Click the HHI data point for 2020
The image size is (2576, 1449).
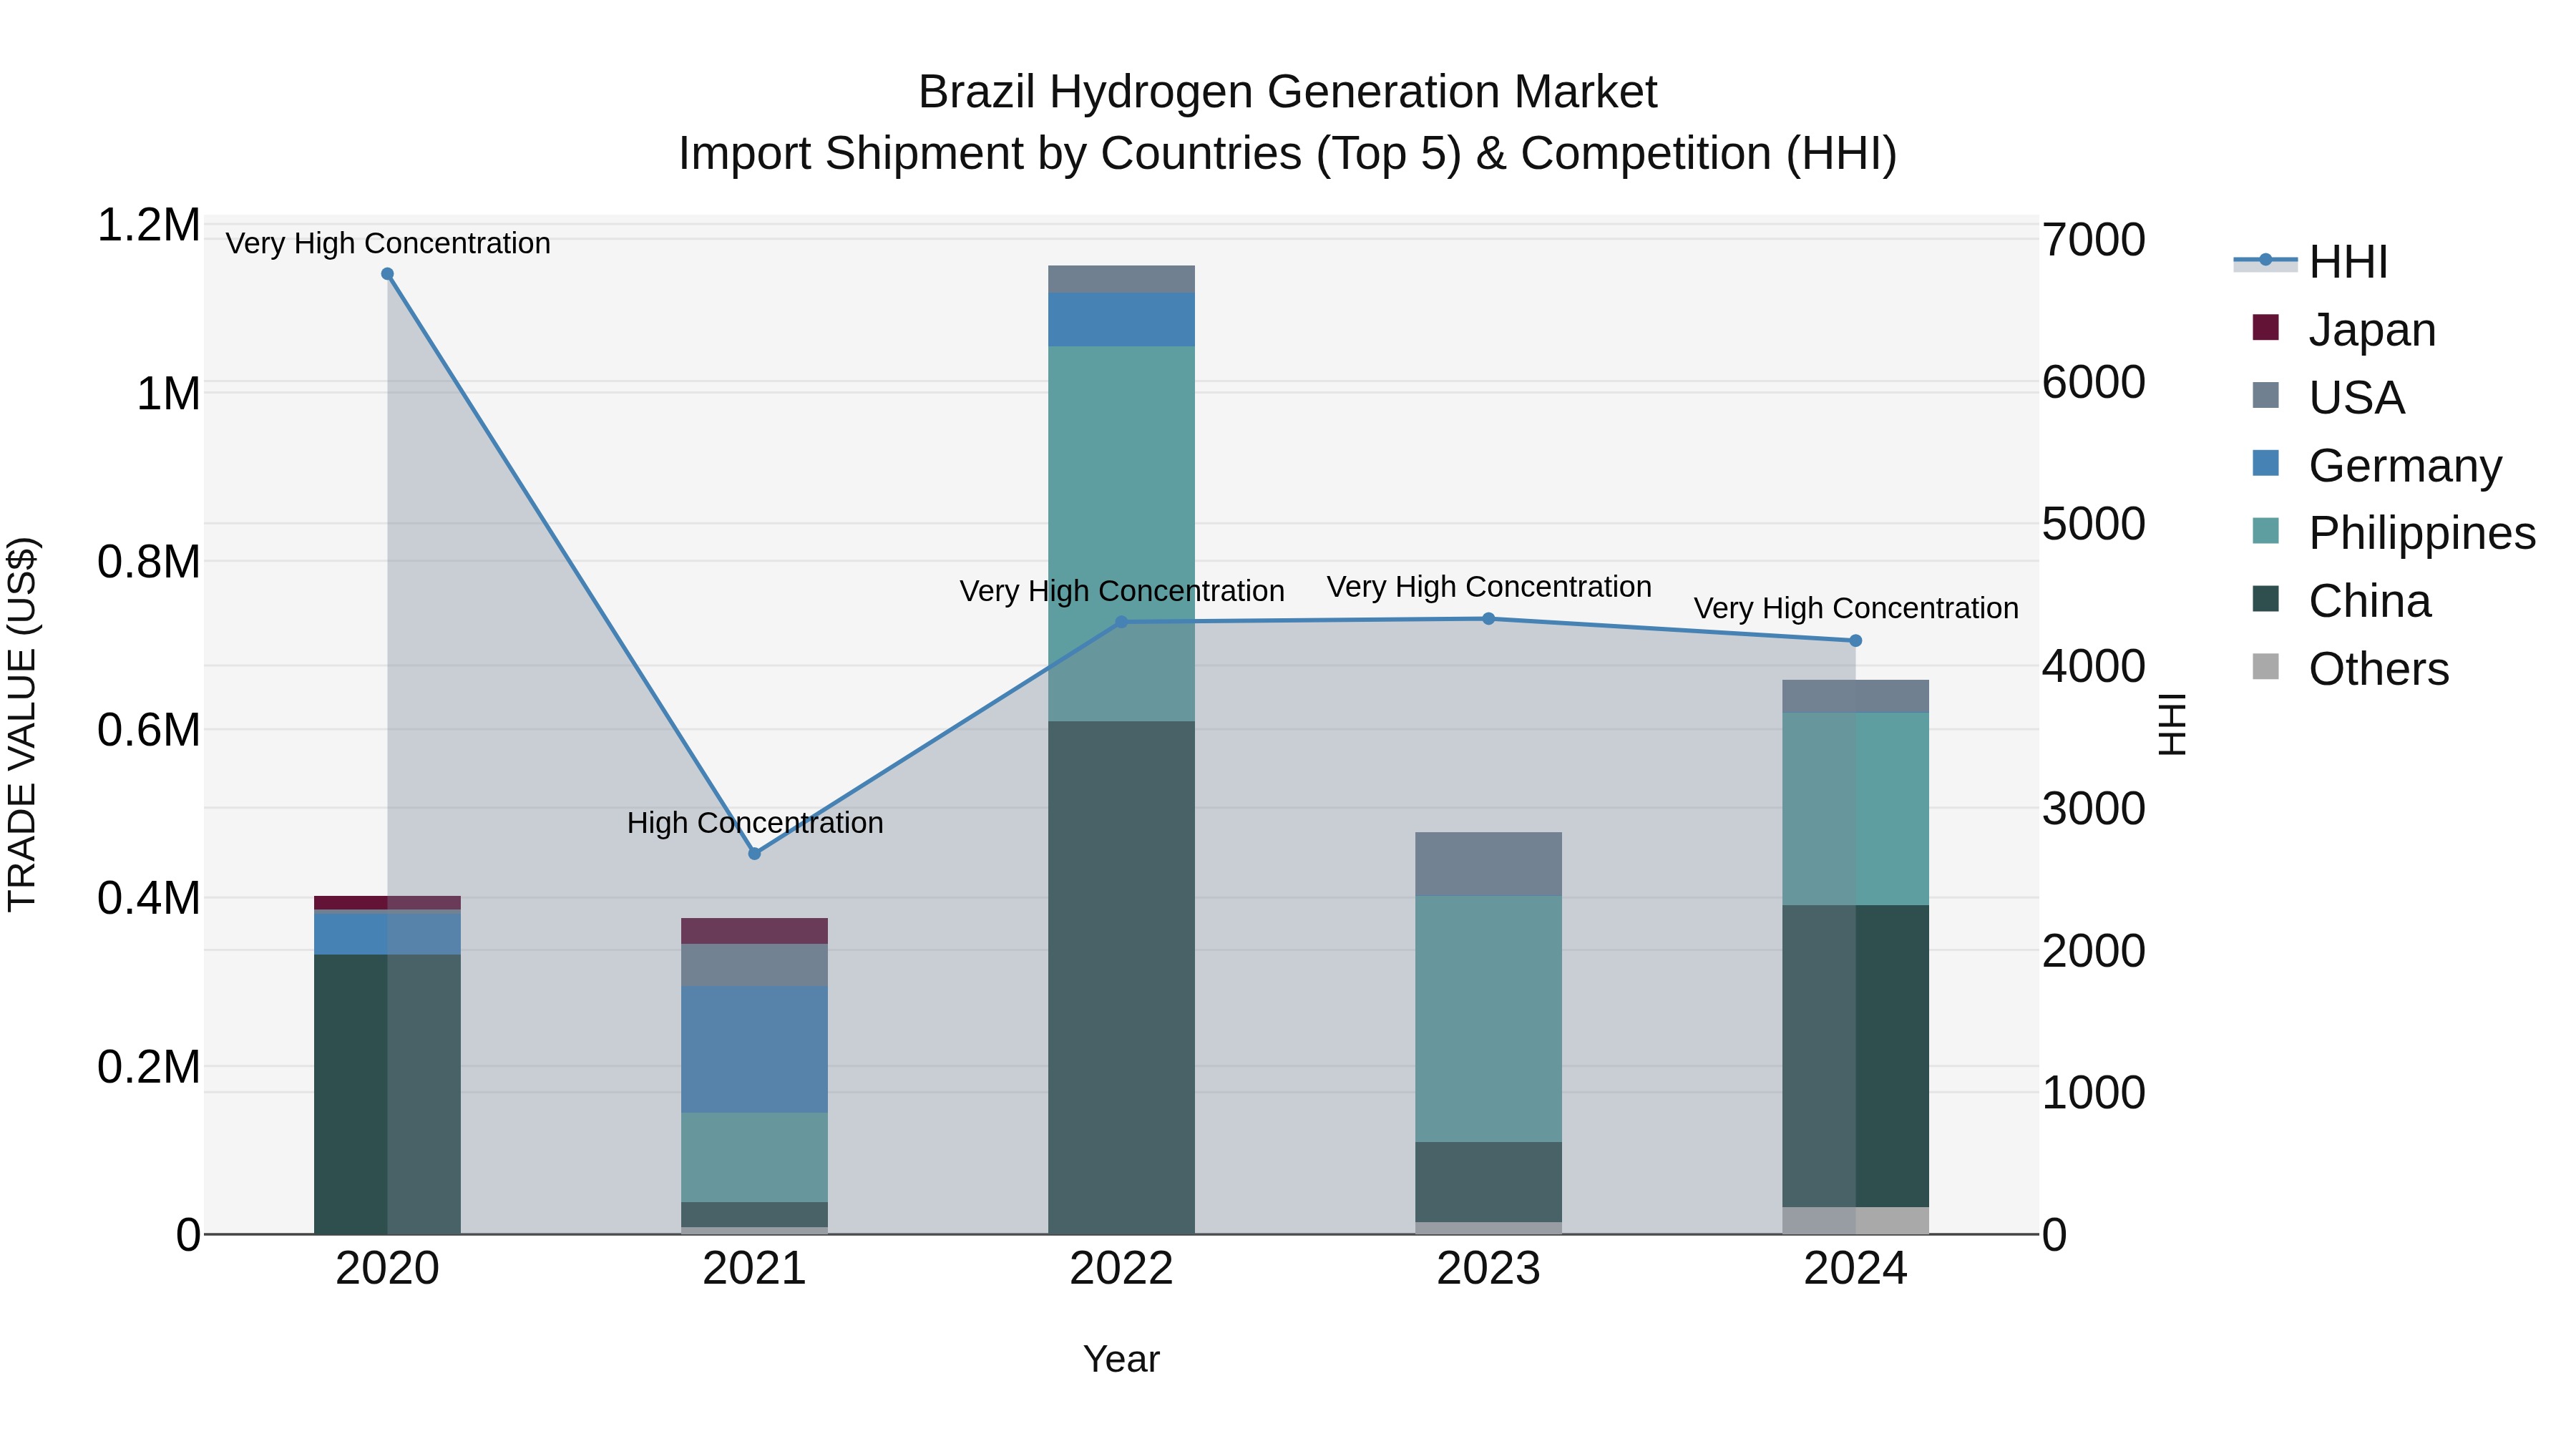pyautogui.click(x=388, y=274)
